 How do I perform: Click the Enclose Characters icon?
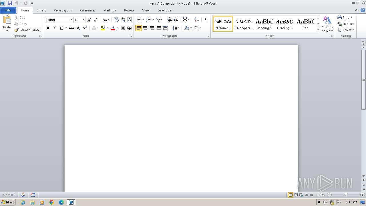pos(130,28)
